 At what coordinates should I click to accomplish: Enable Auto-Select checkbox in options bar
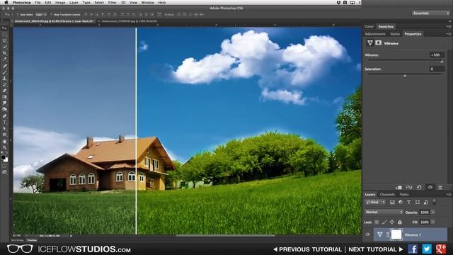tap(17, 14)
